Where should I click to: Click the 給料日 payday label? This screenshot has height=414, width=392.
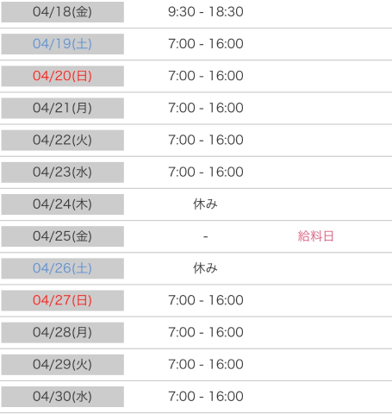(x=315, y=236)
